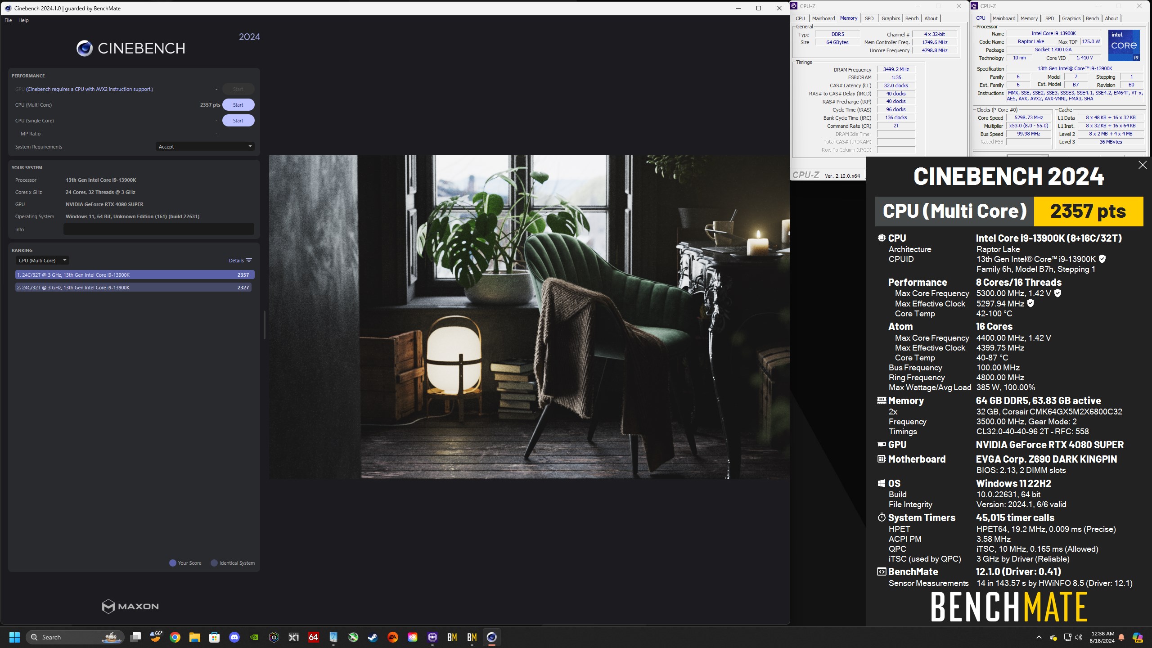Click the Maxon logo
Screen dimensions: 1152x648
pyautogui.click(x=130, y=606)
